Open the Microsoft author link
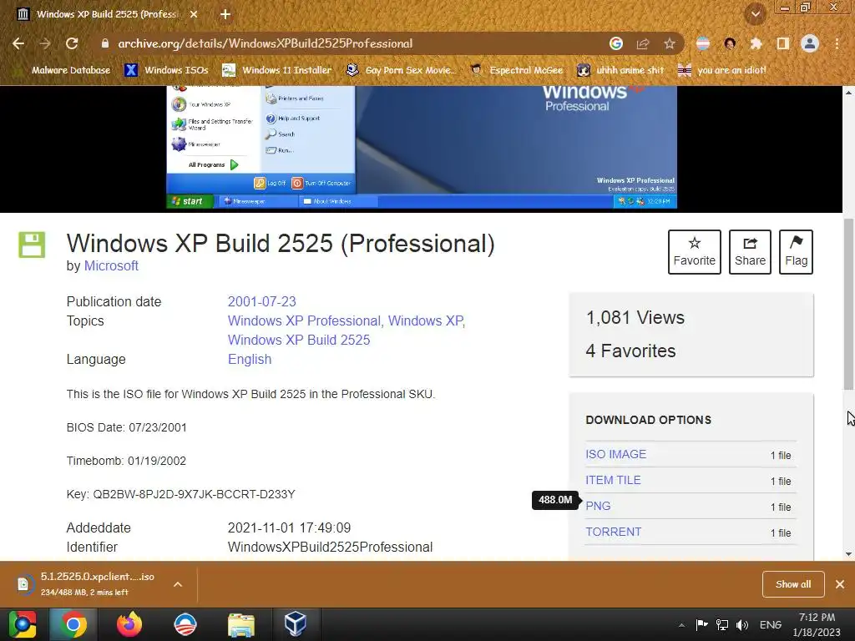The height and width of the screenshot is (641, 855). click(111, 266)
